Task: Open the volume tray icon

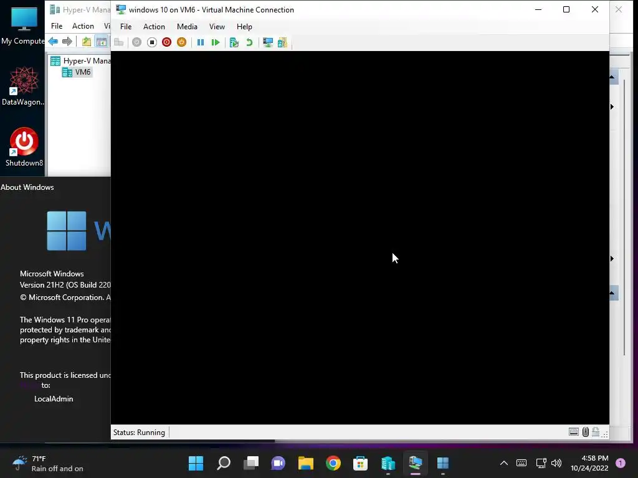Action: click(556, 463)
